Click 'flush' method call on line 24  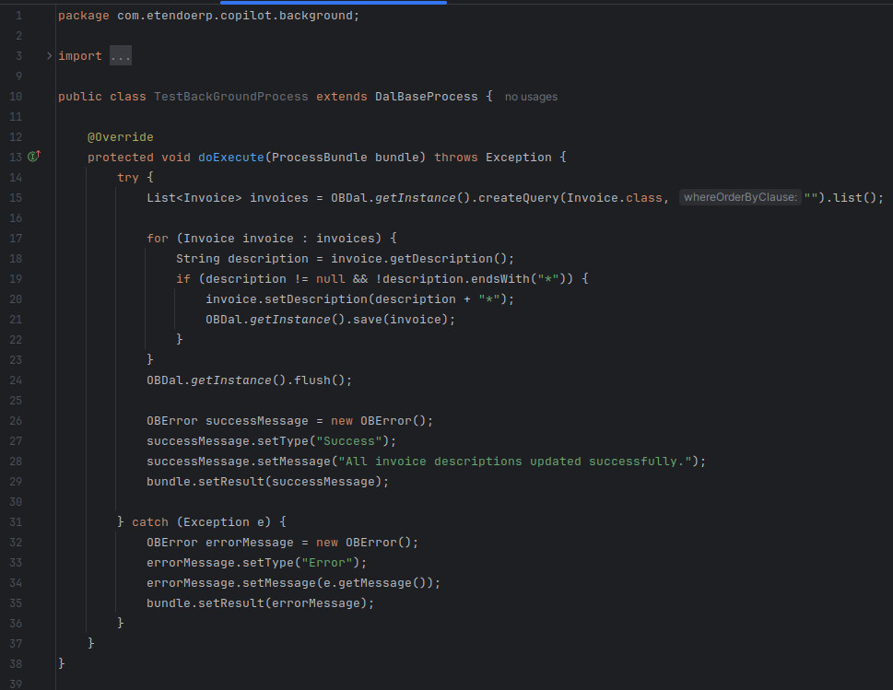[312, 380]
